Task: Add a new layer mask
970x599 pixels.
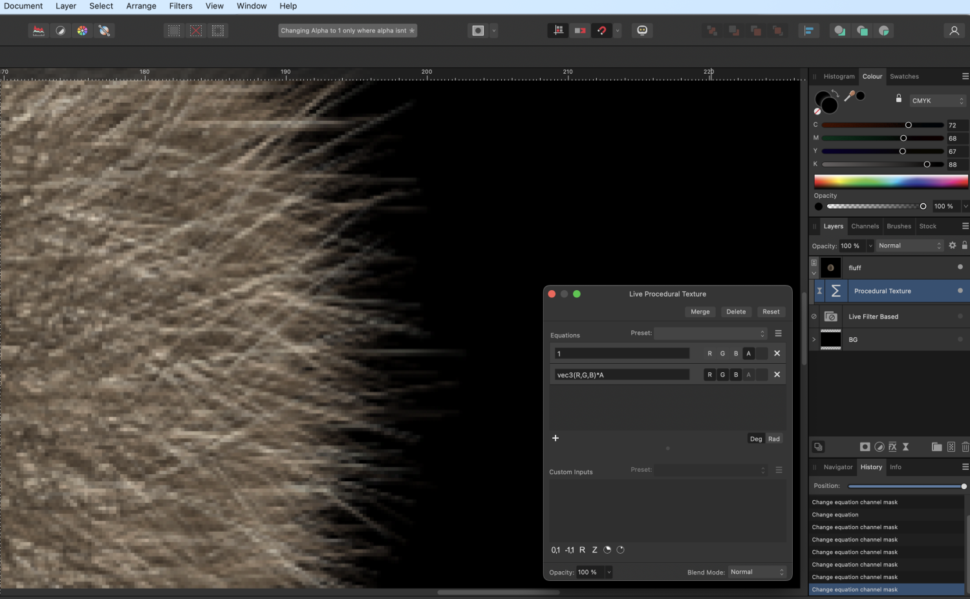Action: 865,447
